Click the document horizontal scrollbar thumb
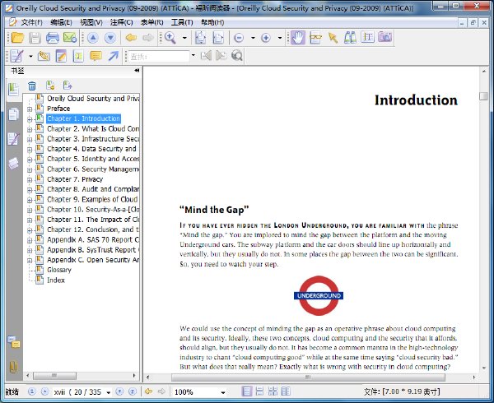494x403 pixels. tap(308, 377)
